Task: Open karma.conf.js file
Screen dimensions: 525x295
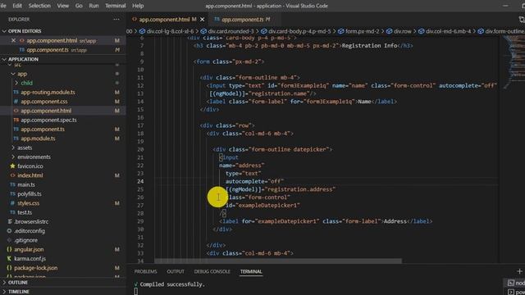Action: coord(30,259)
